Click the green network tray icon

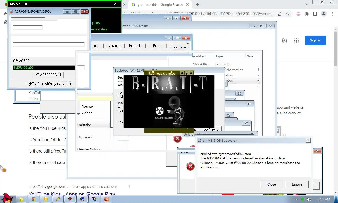tap(303, 199)
